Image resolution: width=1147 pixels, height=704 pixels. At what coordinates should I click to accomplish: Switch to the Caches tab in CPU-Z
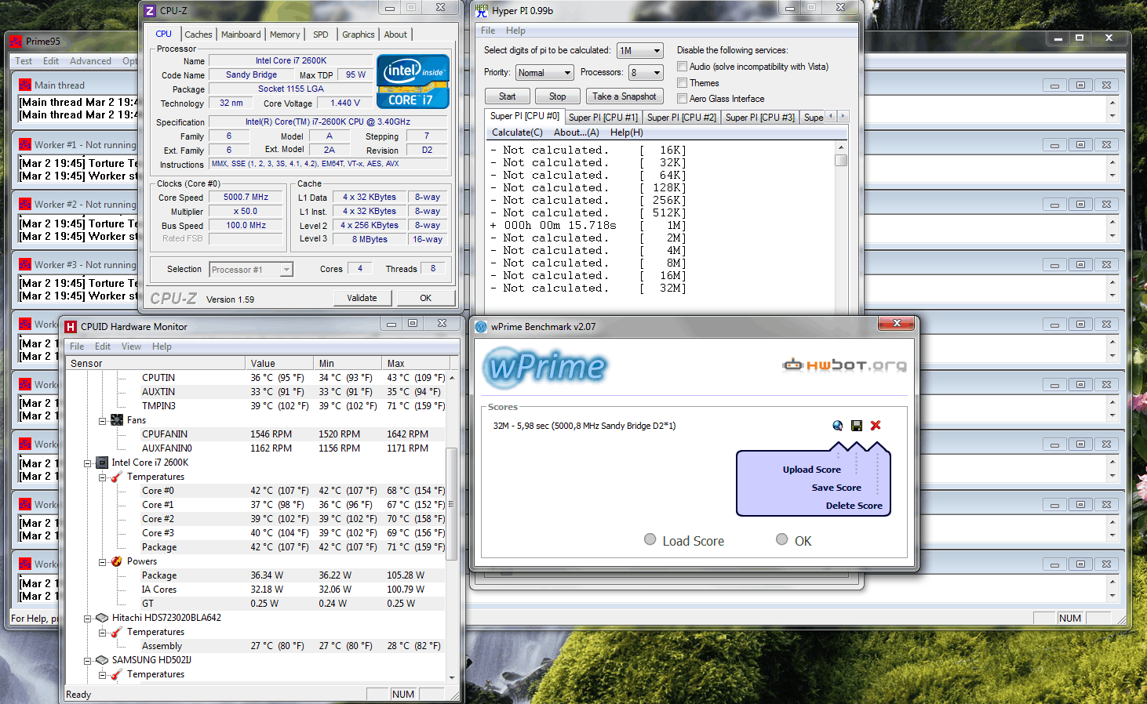(x=198, y=34)
